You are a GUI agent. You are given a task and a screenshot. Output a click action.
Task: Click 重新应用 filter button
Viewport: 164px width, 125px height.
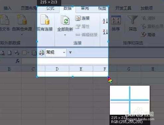(x=153, y=27)
